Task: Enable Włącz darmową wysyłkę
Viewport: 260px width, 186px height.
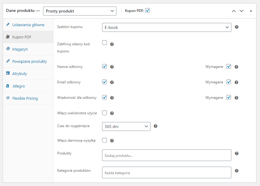Action: [x=104, y=140]
